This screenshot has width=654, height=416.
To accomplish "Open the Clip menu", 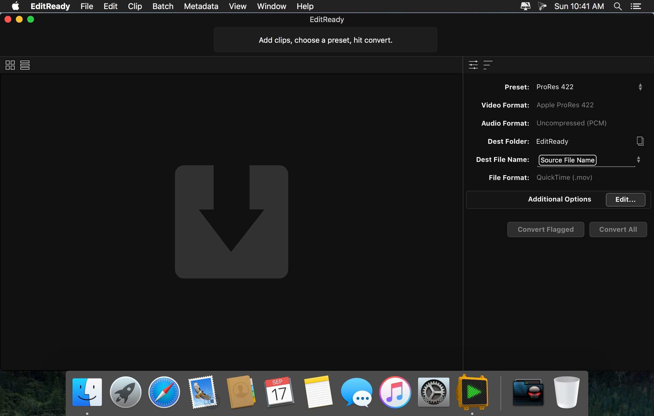I will pyautogui.click(x=135, y=6).
